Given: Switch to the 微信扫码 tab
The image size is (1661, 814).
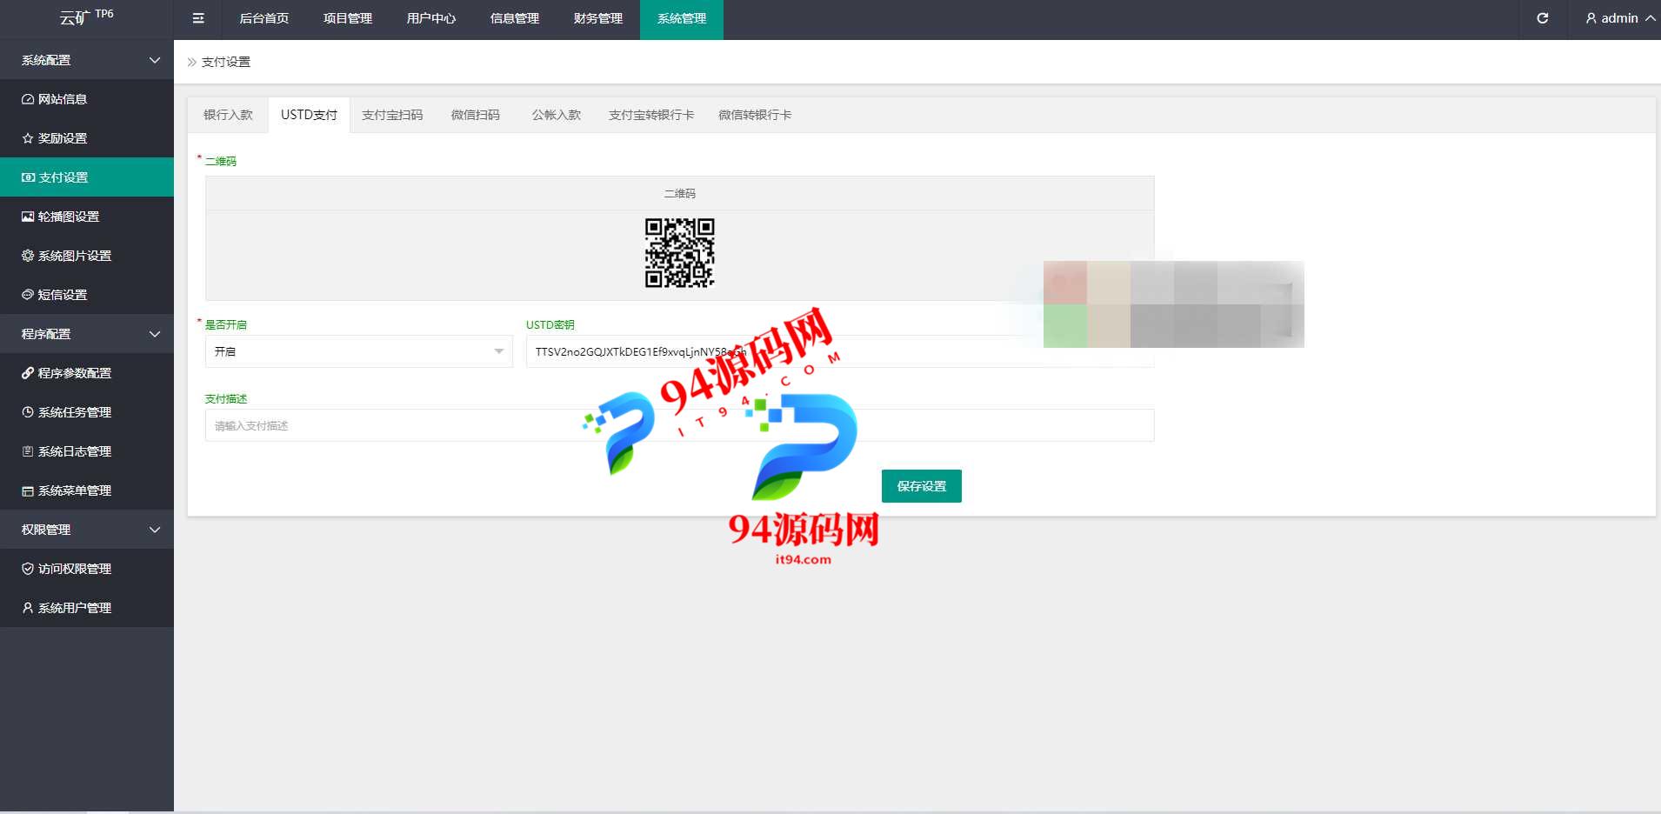Looking at the screenshot, I should [476, 115].
